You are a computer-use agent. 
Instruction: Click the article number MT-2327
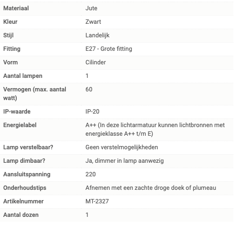click(x=97, y=201)
